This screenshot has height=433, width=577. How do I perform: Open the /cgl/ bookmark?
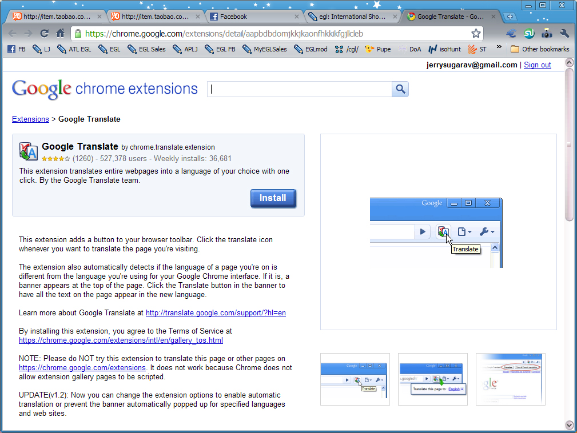(x=347, y=49)
